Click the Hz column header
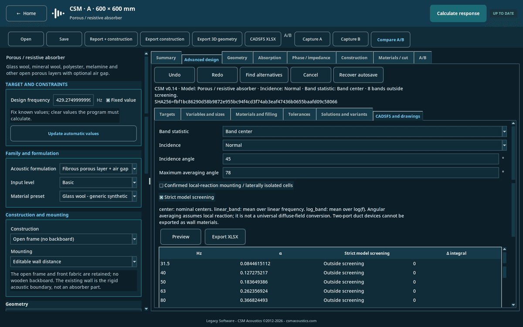 pyautogui.click(x=199, y=253)
